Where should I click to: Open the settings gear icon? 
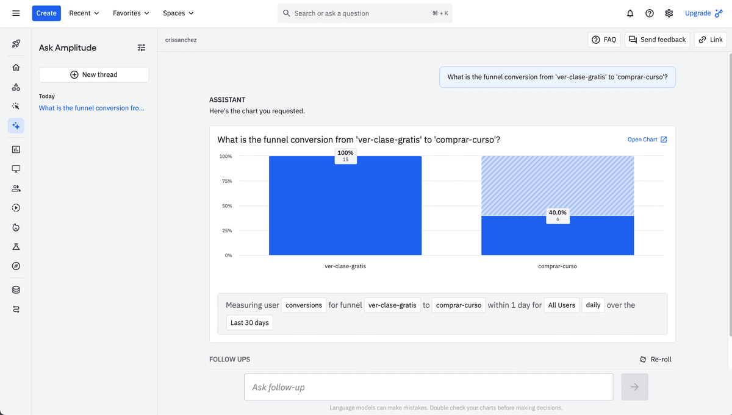coord(669,13)
